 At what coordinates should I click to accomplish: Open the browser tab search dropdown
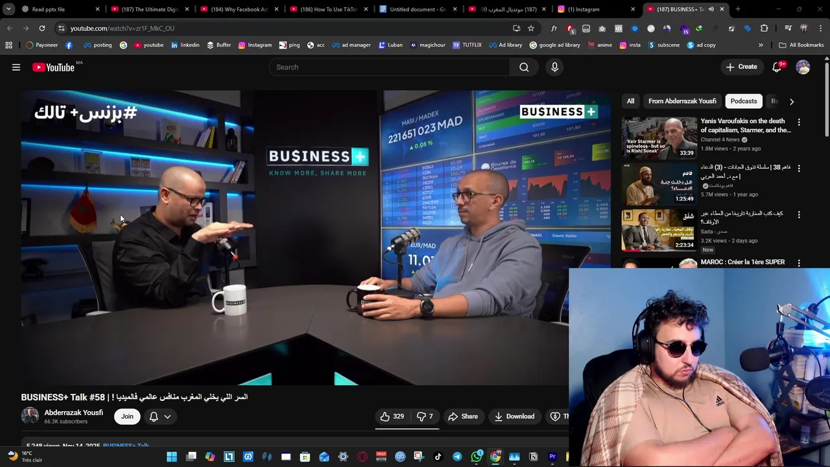click(x=8, y=9)
